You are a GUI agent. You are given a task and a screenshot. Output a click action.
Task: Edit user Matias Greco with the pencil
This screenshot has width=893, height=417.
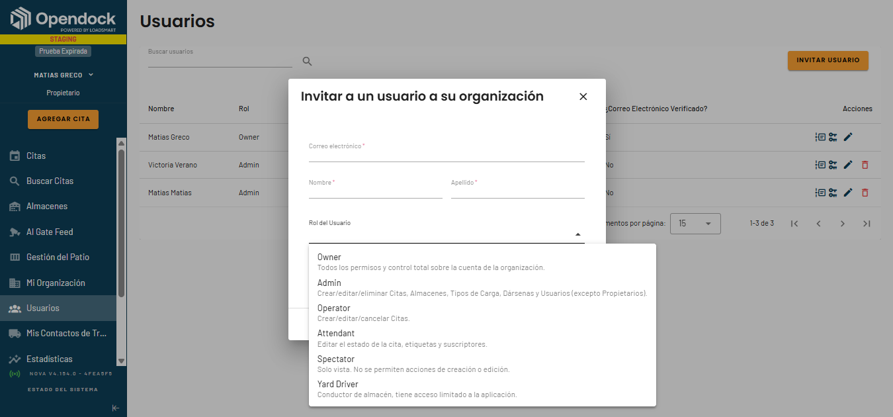(x=848, y=137)
